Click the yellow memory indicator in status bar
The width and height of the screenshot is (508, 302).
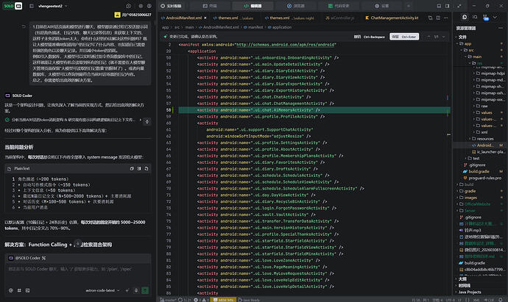pyautogui.click(x=224, y=300)
